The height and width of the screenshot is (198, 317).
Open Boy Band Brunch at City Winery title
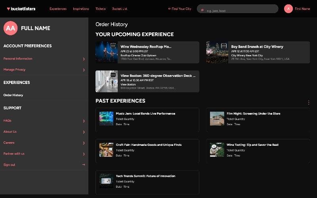coord(257,47)
